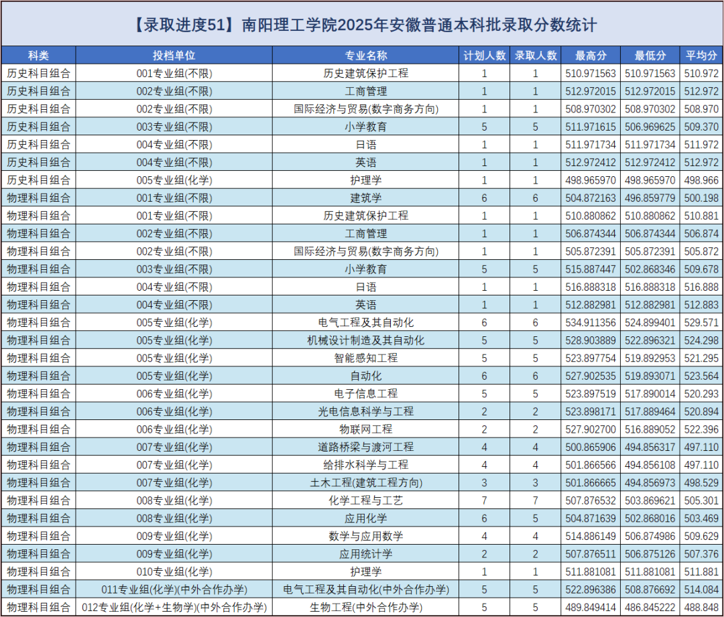Select the 最高分 value 505.872391
The width and height of the screenshot is (724, 617).
pos(591,251)
